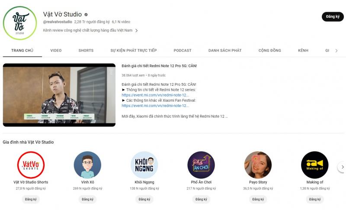Viewport: 346px width, 210px height.
Task: Subscribe to Making of channel
Action: click(315, 199)
